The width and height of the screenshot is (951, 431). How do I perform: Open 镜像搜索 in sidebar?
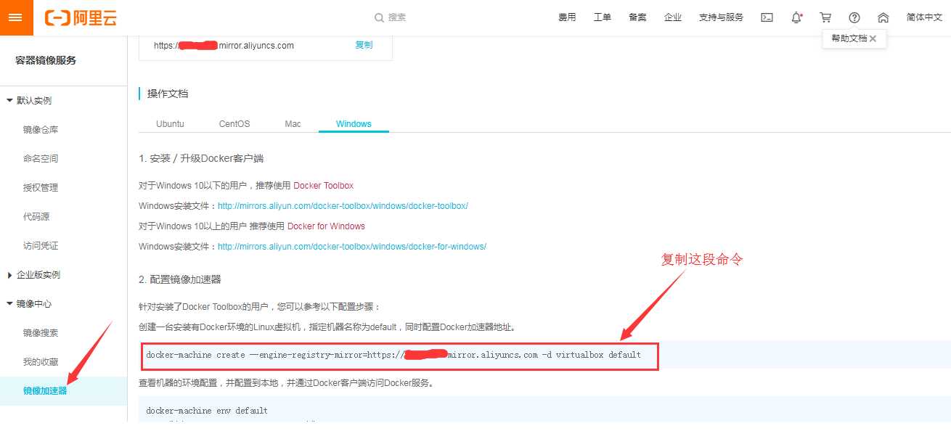41,332
